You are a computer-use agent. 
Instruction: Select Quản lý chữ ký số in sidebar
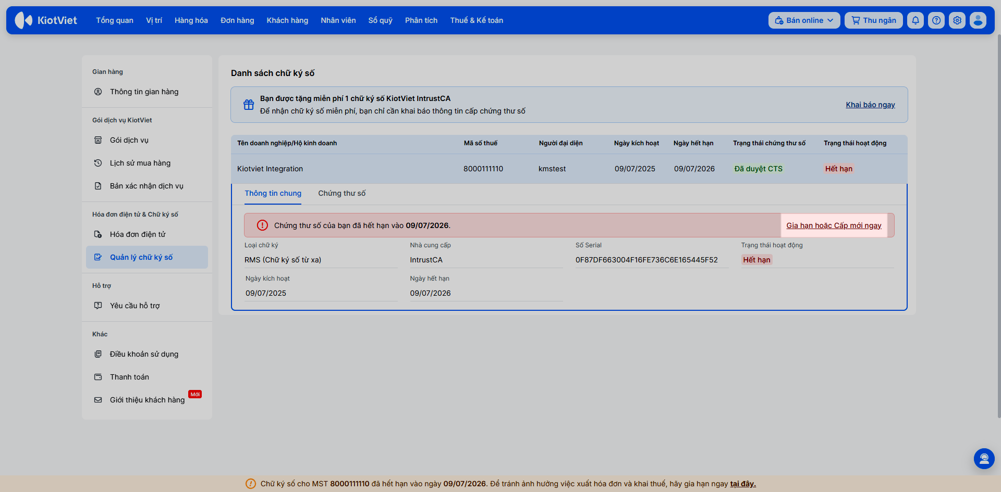147,257
